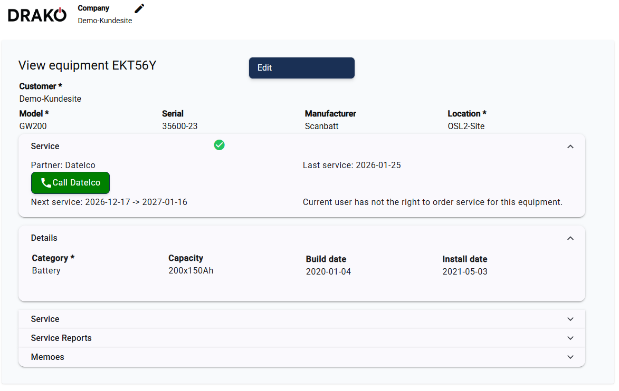619x391 pixels.
Task: Click the Install date field label
Action: [x=464, y=259]
